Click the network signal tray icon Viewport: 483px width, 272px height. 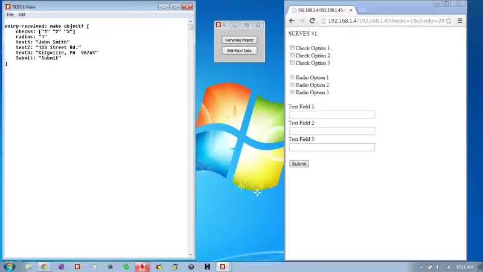click(447, 267)
